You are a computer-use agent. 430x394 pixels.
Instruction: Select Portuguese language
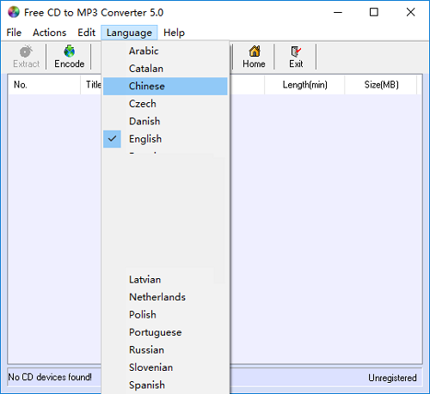pyautogui.click(x=165, y=332)
